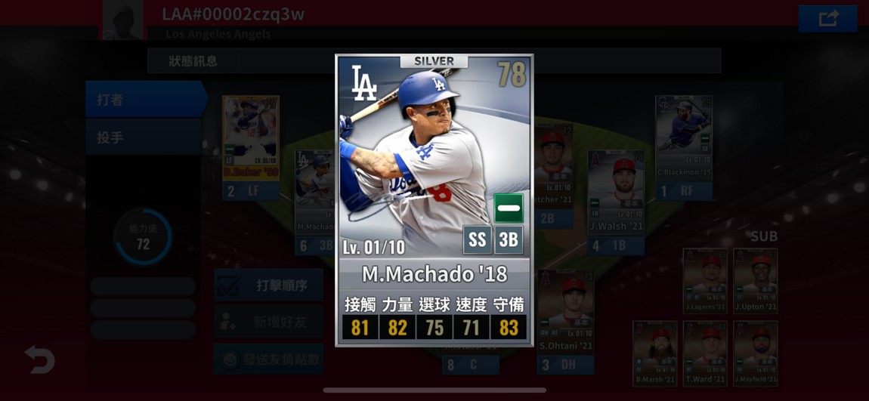Tap the 發送友情點數 button
The height and width of the screenshot is (401, 869).
coord(269,359)
